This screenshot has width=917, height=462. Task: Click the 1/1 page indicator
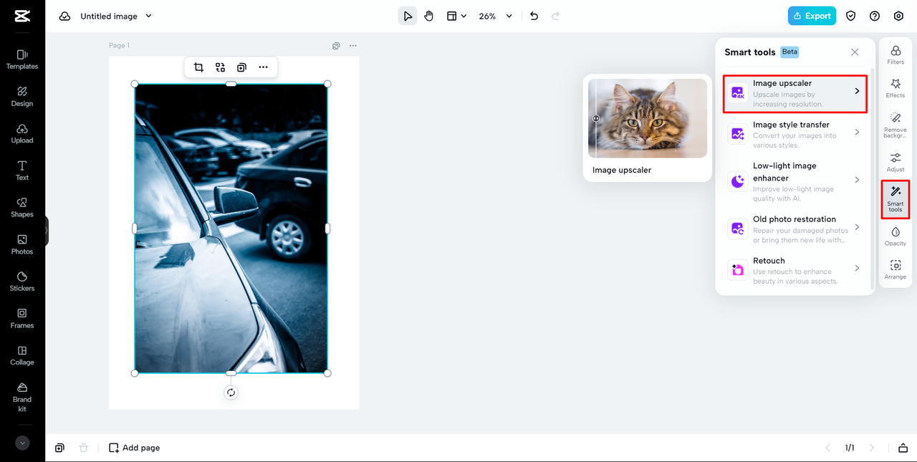click(850, 448)
